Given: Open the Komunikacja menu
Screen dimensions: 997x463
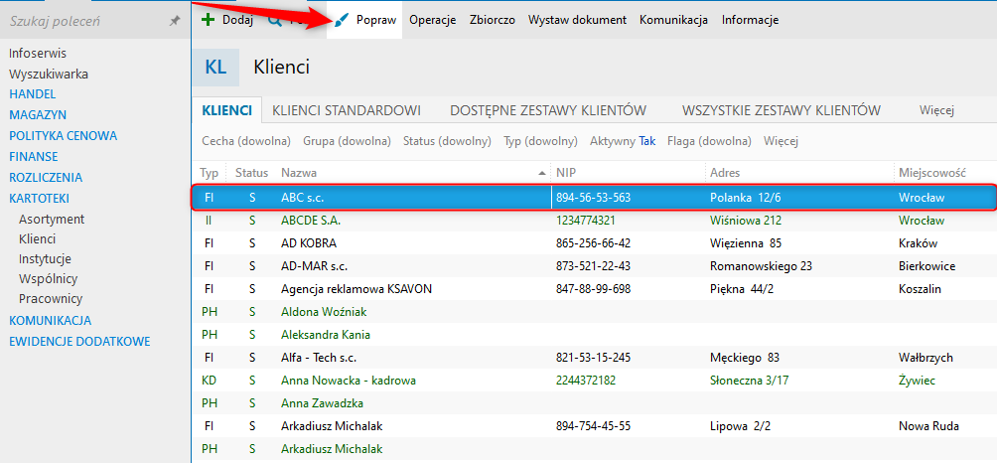Looking at the screenshot, I should [674, 20].
